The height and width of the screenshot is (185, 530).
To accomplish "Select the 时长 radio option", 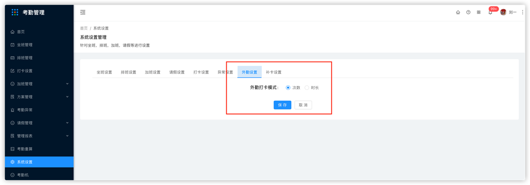I will 307,87.
